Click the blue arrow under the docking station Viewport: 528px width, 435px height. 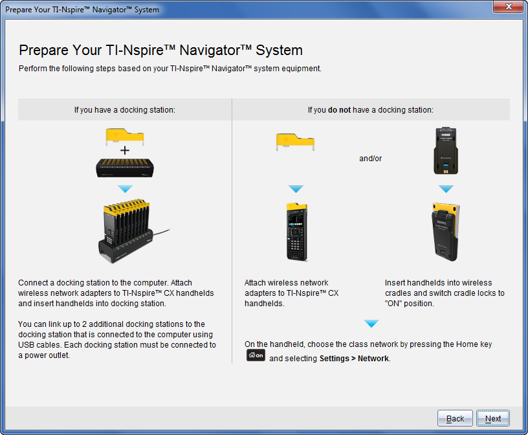[x=126, y=189]
